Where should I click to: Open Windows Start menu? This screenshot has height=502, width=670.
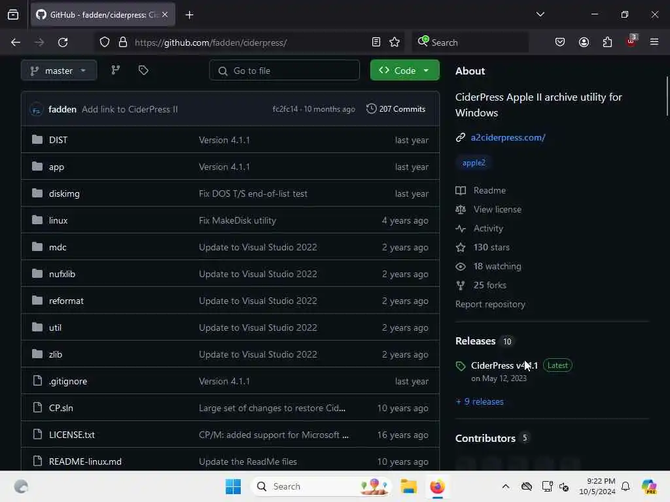click(234, 486)
